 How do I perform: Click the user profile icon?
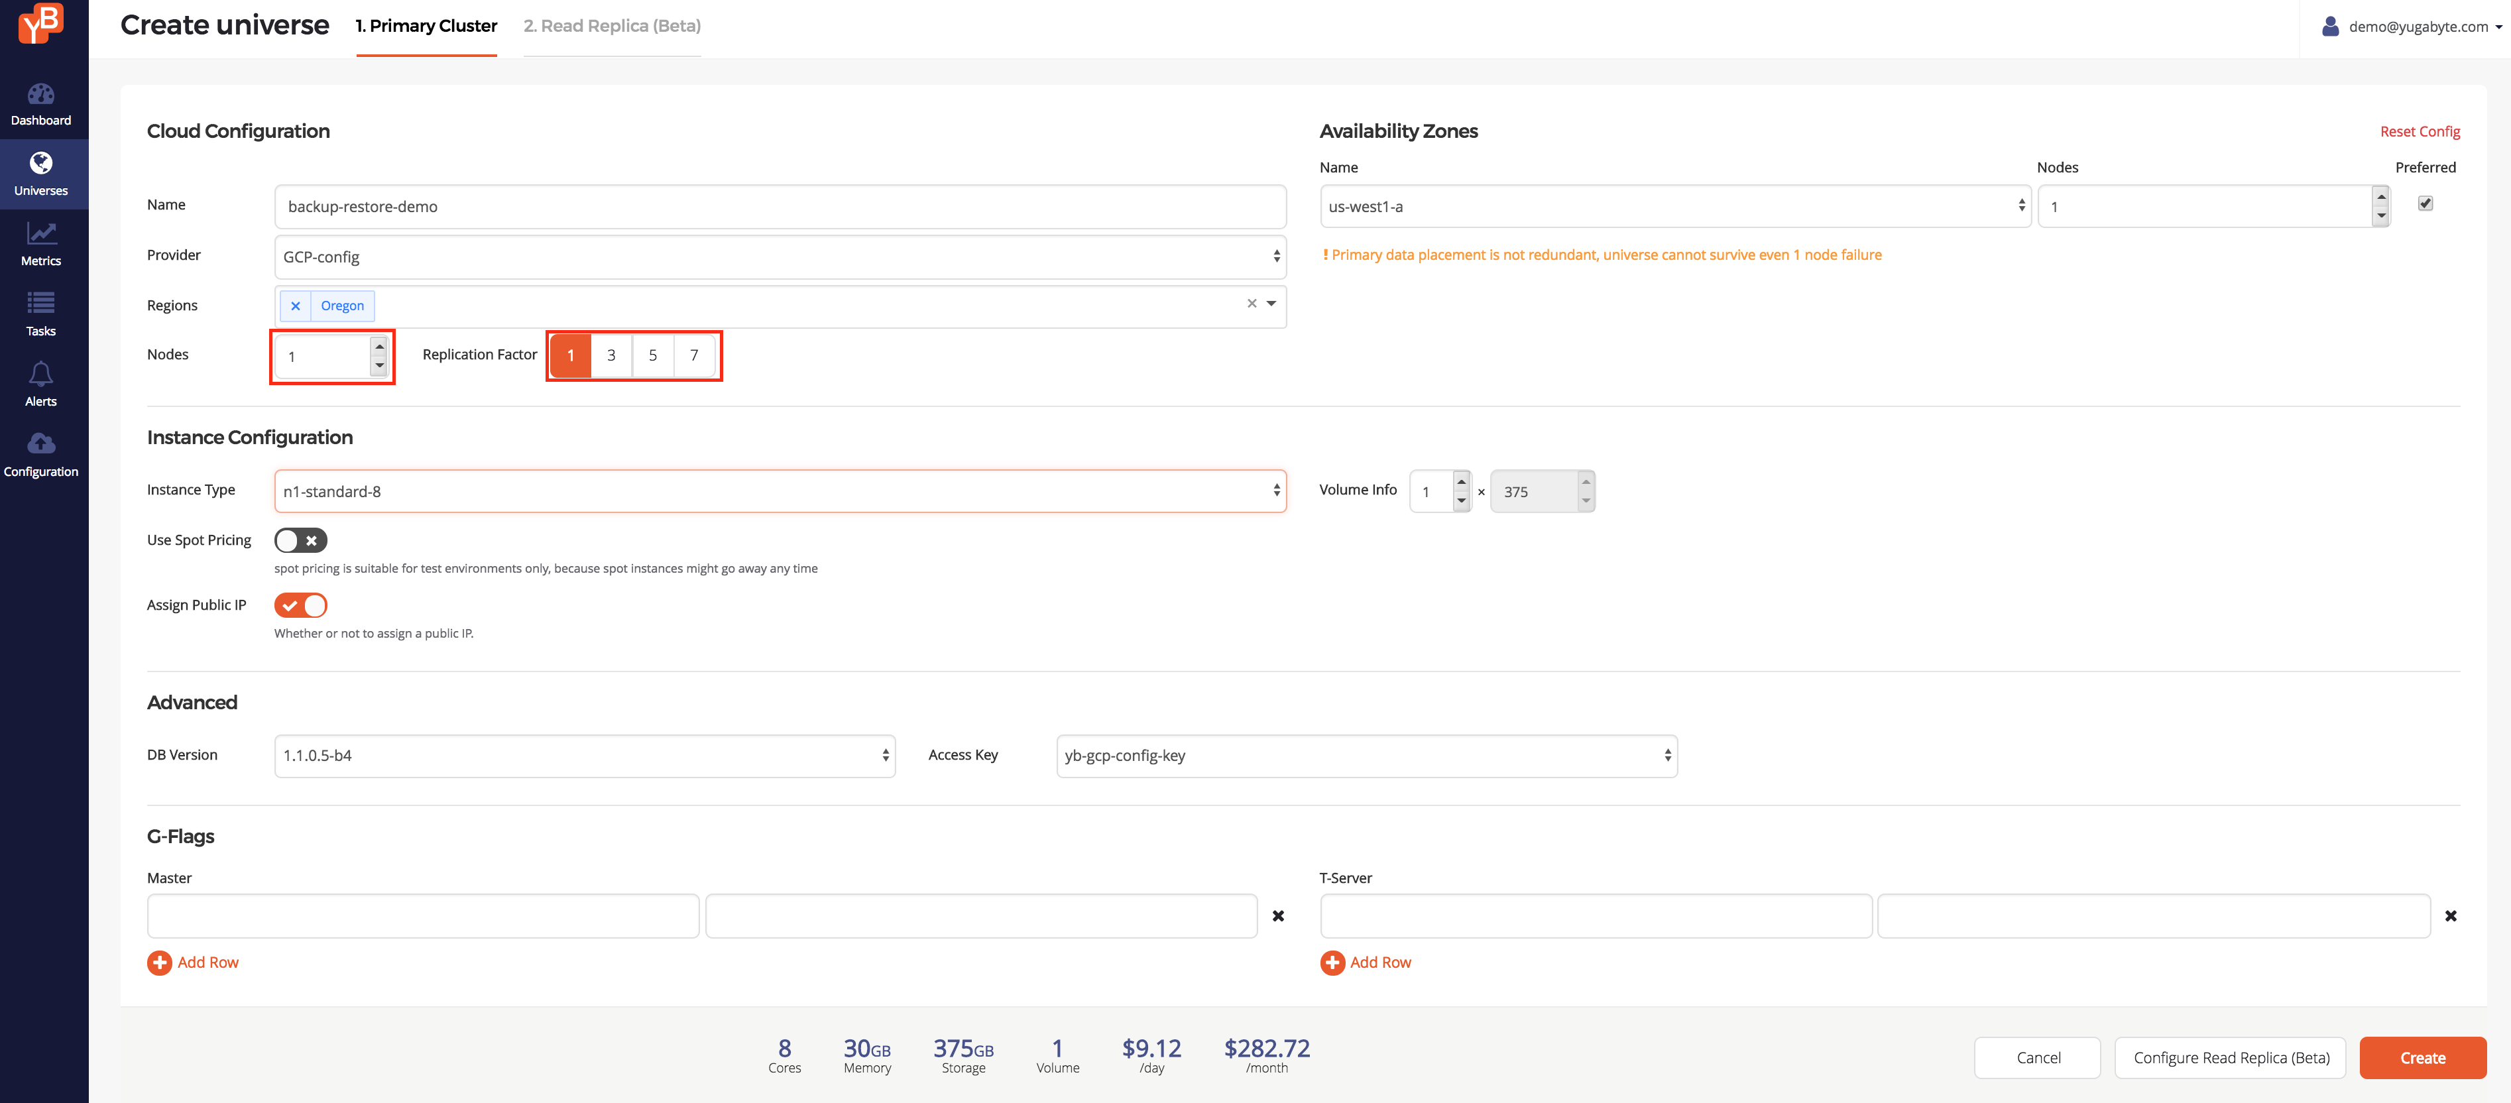click(x=2329, y=27)
